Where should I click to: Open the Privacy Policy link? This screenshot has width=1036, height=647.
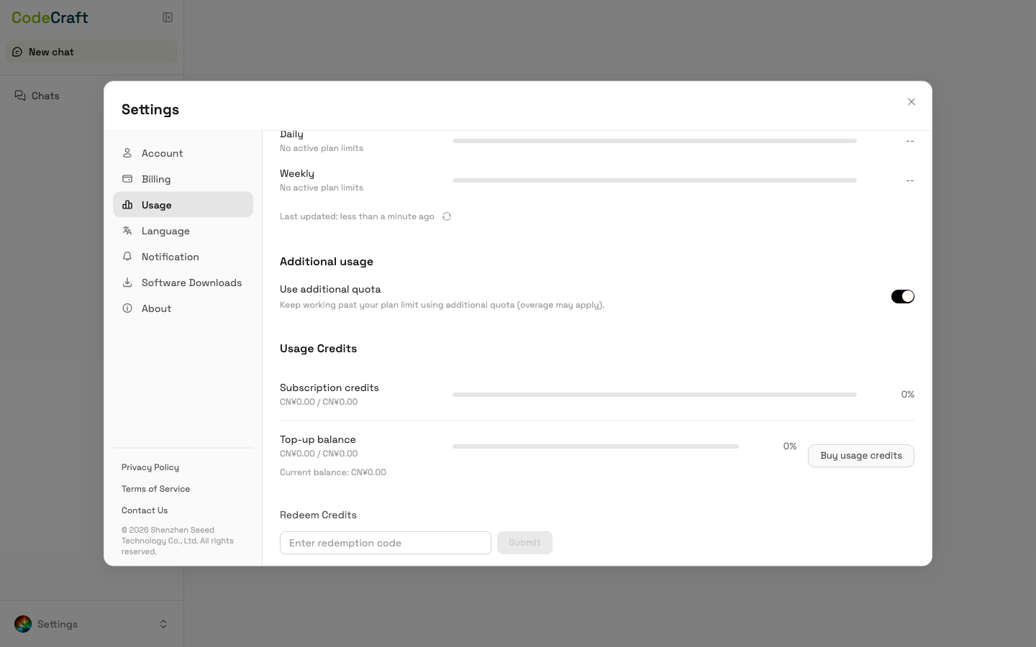click(x=150, y=467)
